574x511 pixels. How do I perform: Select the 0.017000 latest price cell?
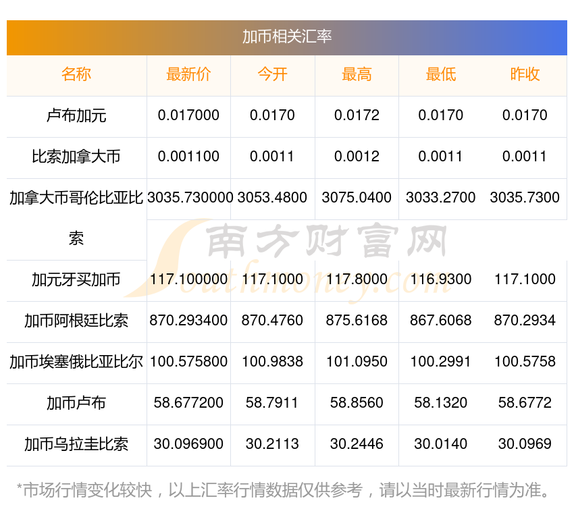click(x=188, y=115)
